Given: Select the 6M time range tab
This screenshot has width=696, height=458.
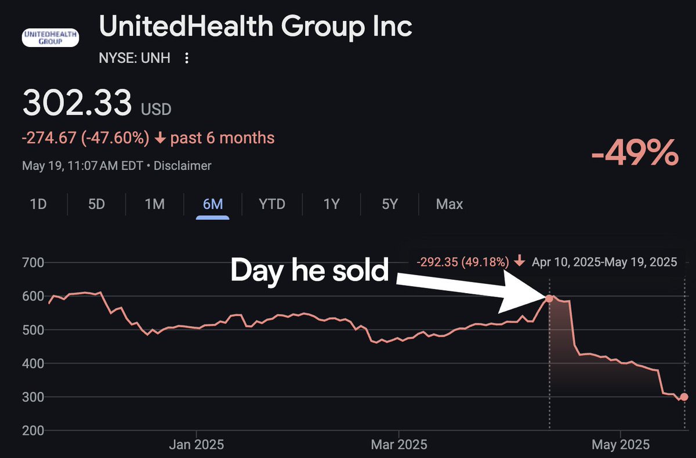Looking at the screenshot, I should pyautogui.click(x=213, y=204).
